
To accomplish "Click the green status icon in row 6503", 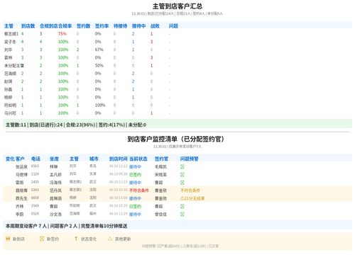I will 182,166.
